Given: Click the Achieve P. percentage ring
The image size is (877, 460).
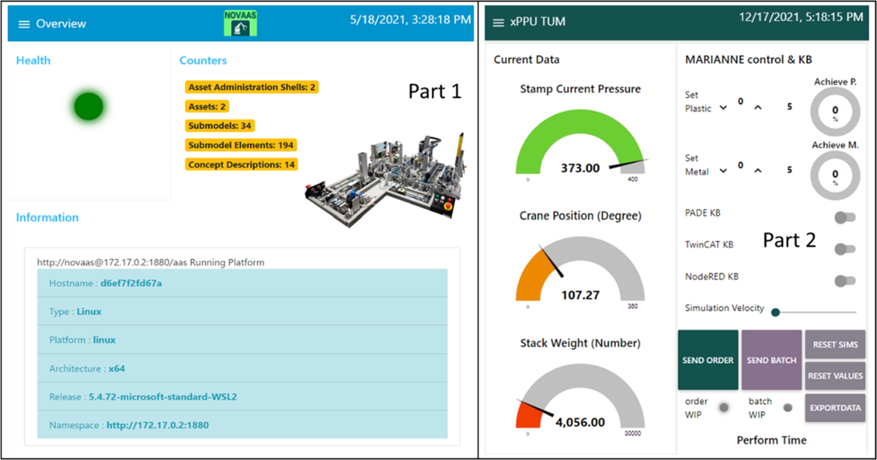Looking at the screenshot, I should click(835, 111).
